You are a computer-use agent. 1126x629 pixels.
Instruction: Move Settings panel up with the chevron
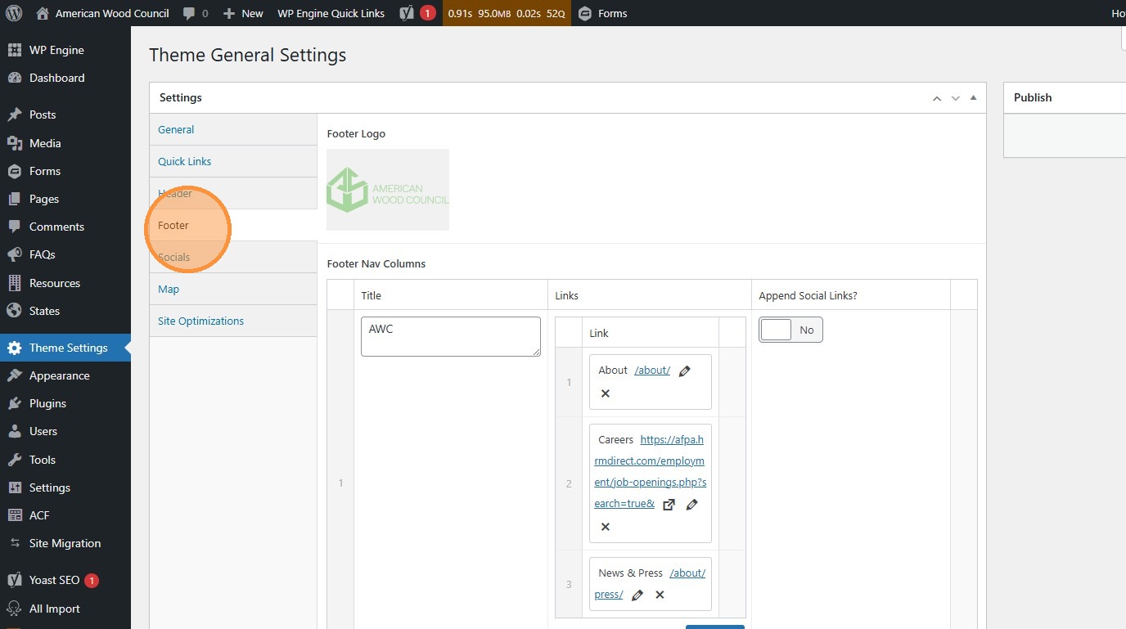click(937, 98)
